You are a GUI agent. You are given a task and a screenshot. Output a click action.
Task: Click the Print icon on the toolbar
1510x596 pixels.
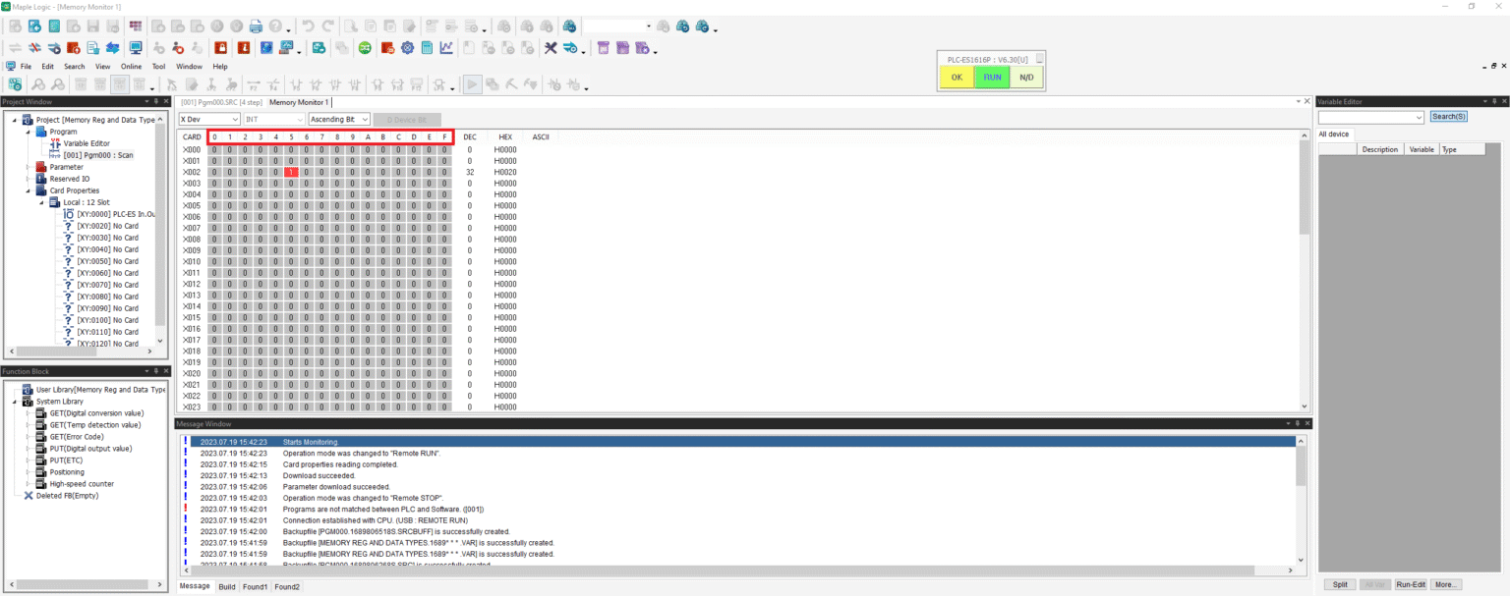256,27
